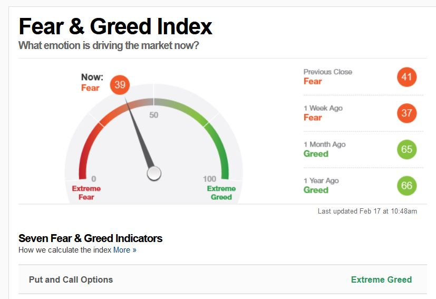
Task: Click the gauge needle pivot knob
Action: (x=154, y=173)
